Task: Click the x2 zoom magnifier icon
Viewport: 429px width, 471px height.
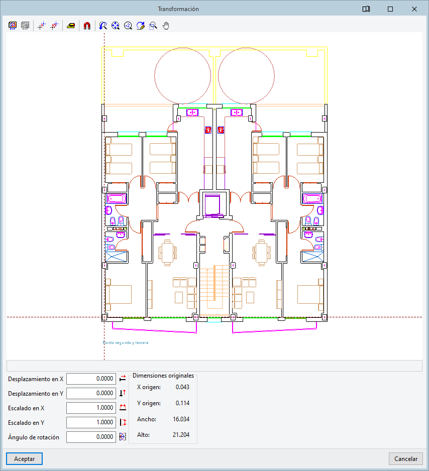Action: [x=128, y=26]
